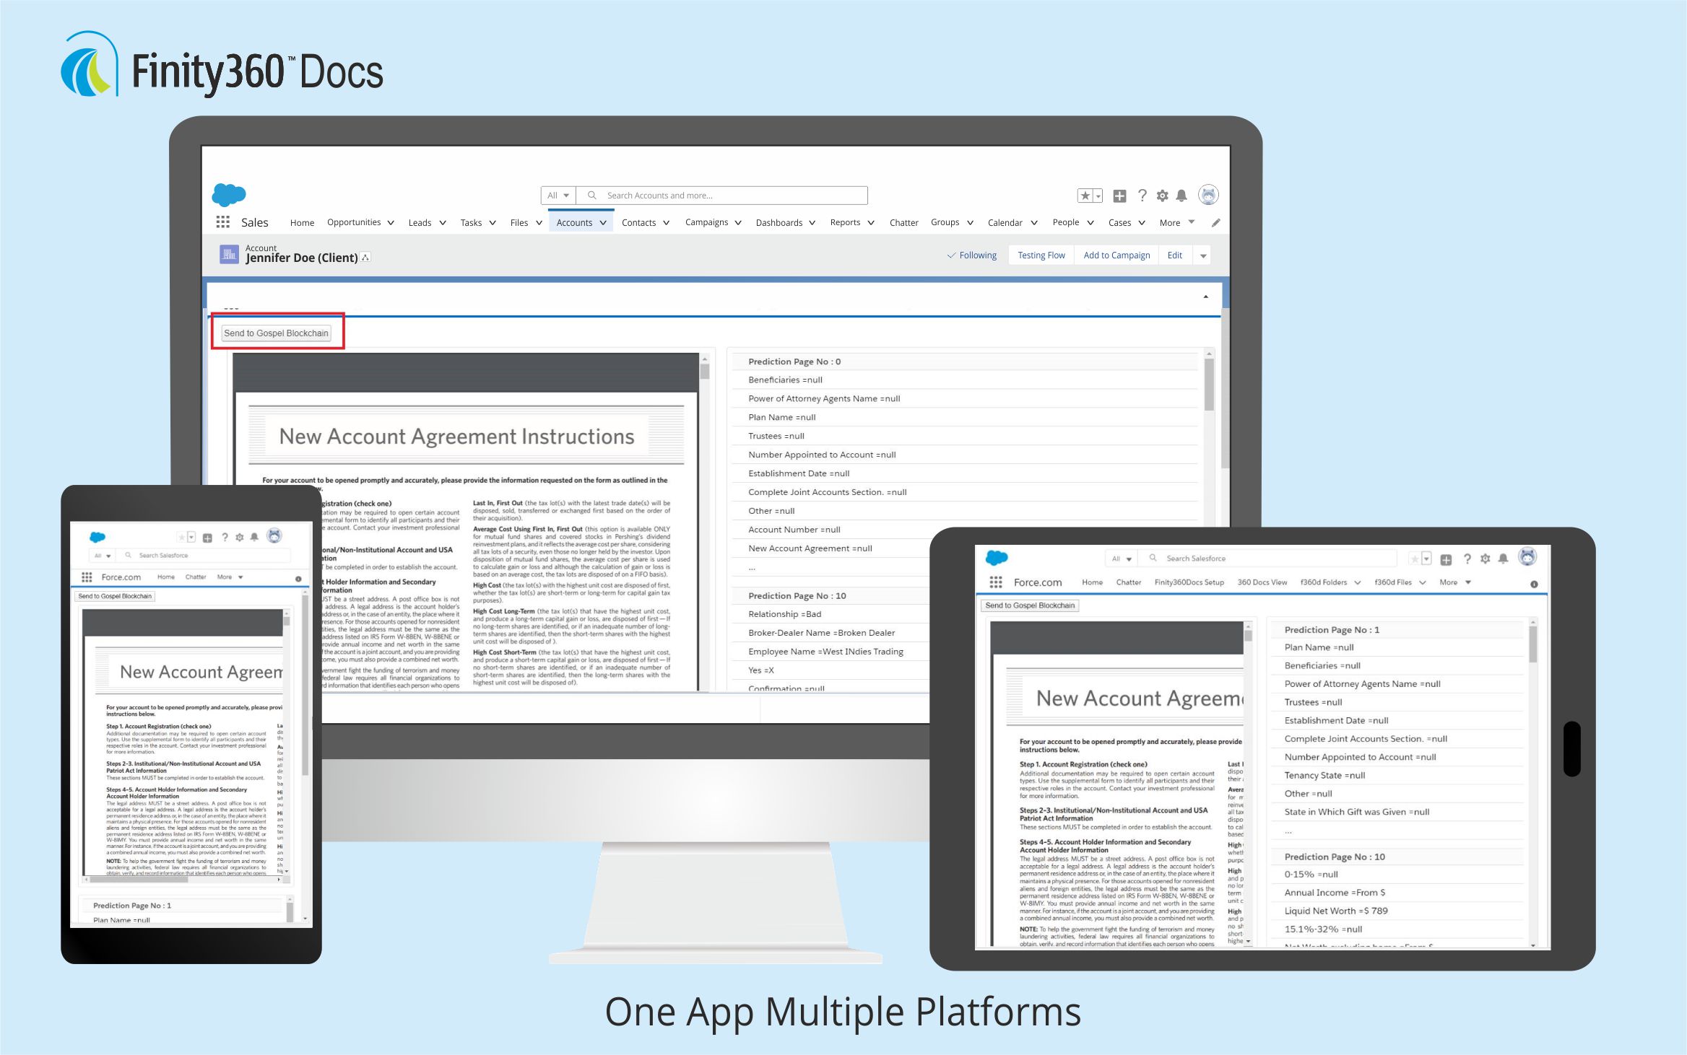Open user avatar on phone header
This screenshot has height=1055, width=1687.
[x=274, y=536]
